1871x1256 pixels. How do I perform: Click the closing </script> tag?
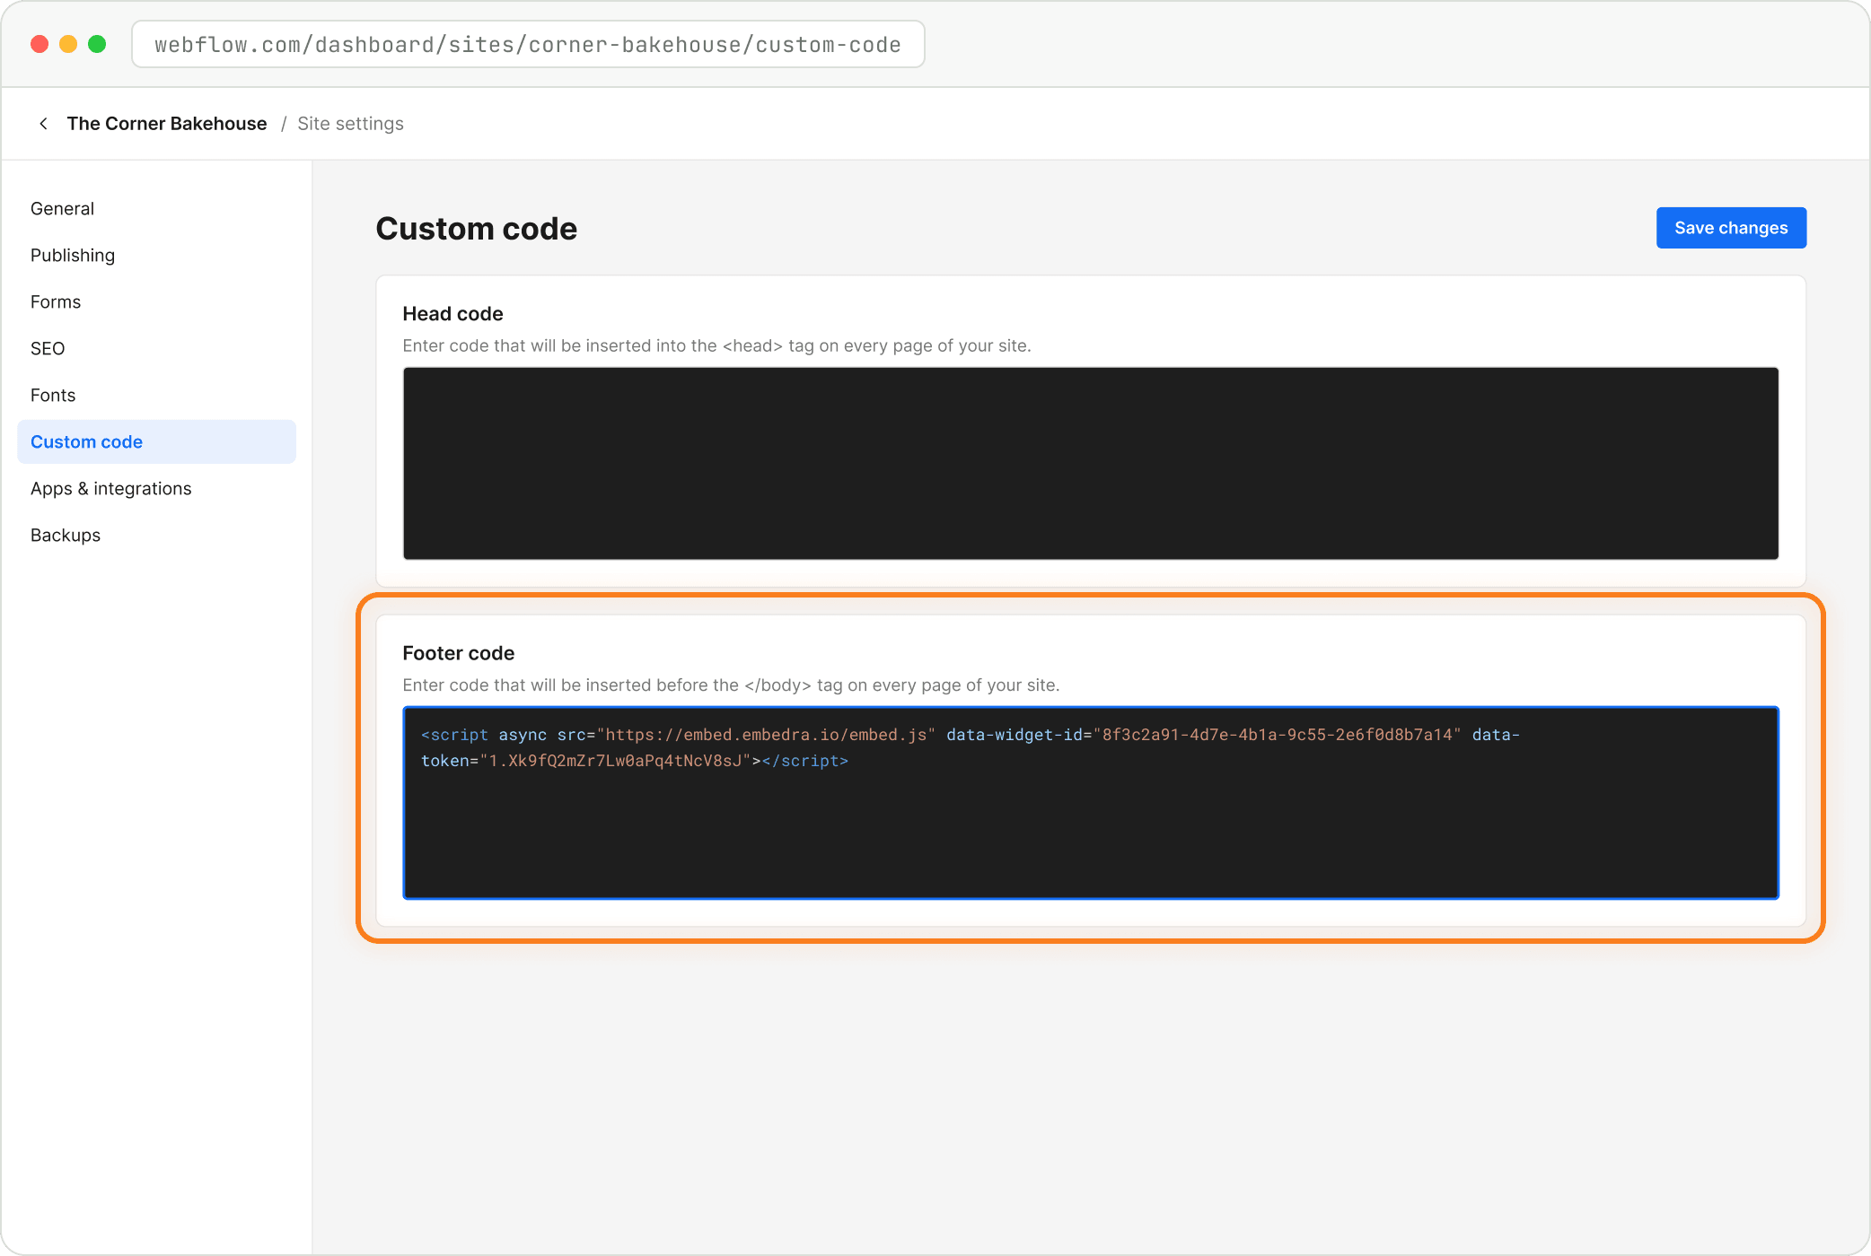point(805,761)
